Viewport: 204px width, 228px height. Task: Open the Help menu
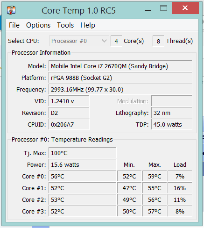click(88, 25)
